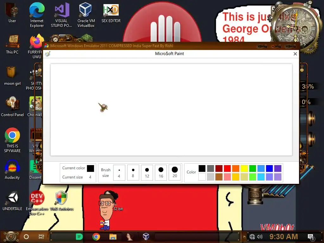Pick the cyan swatch in the bottom row

tap(261, 177)
